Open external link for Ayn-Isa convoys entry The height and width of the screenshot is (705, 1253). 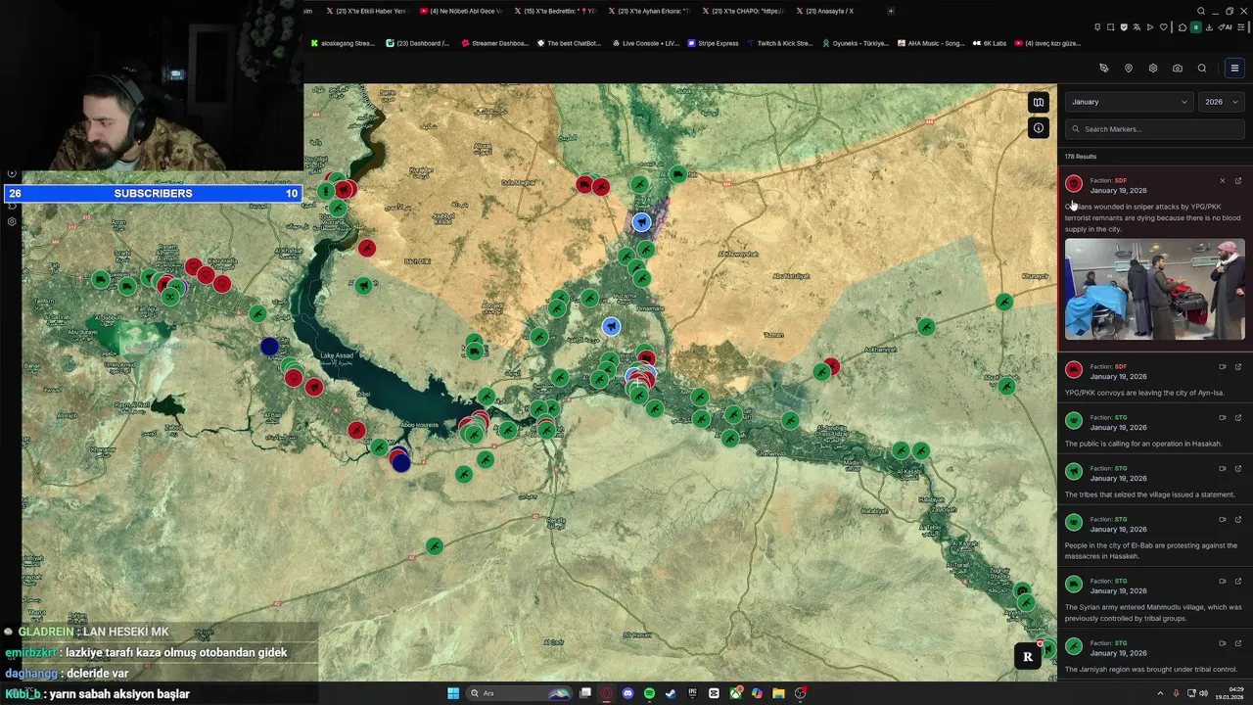pos(1237,367)
